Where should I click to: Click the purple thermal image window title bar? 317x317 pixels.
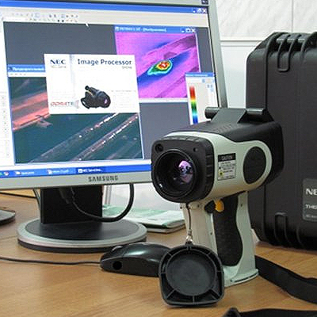pyautogui.click(x=156, y=29)
